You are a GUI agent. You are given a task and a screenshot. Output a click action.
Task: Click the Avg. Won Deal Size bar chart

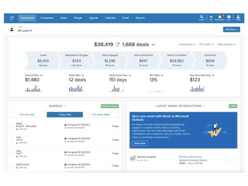197,89
